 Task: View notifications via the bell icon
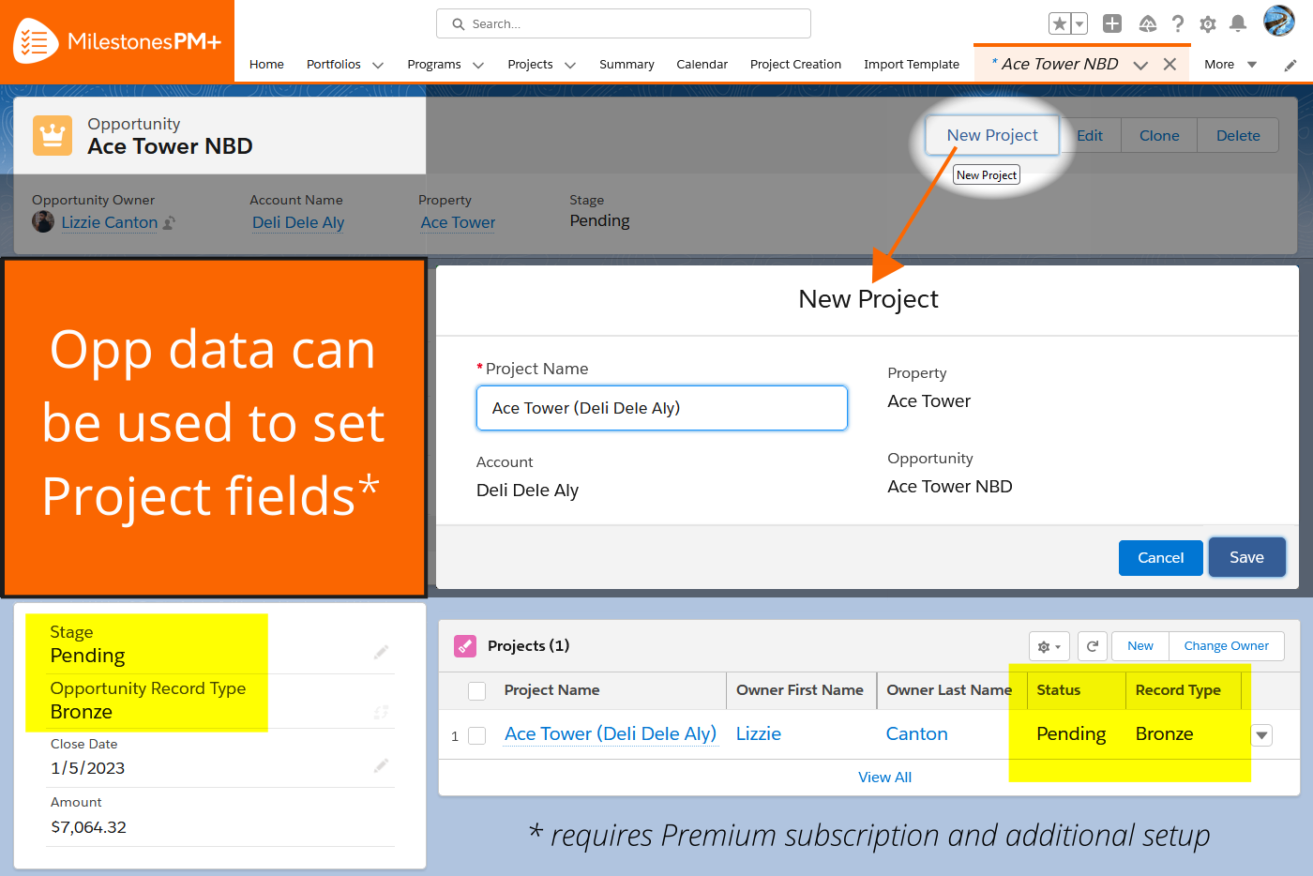pyautogui.click(x=1237, y=23)
